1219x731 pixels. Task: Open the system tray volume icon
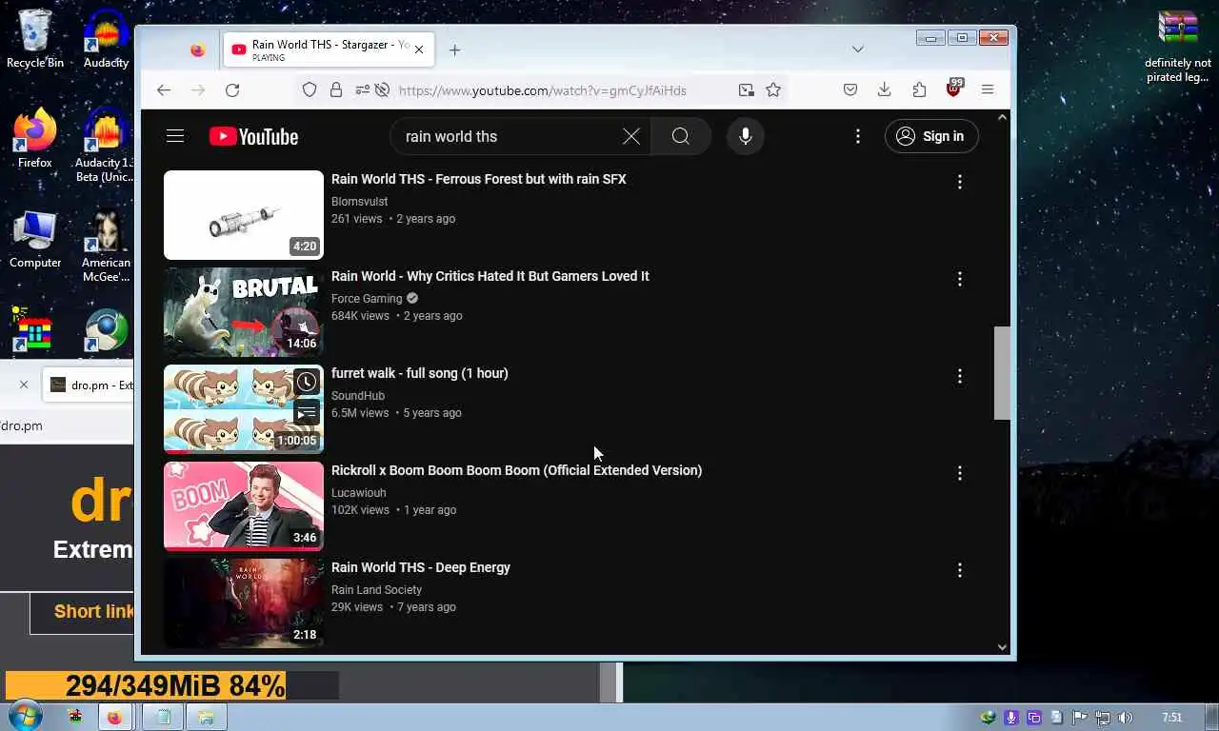coord(1125,718)
